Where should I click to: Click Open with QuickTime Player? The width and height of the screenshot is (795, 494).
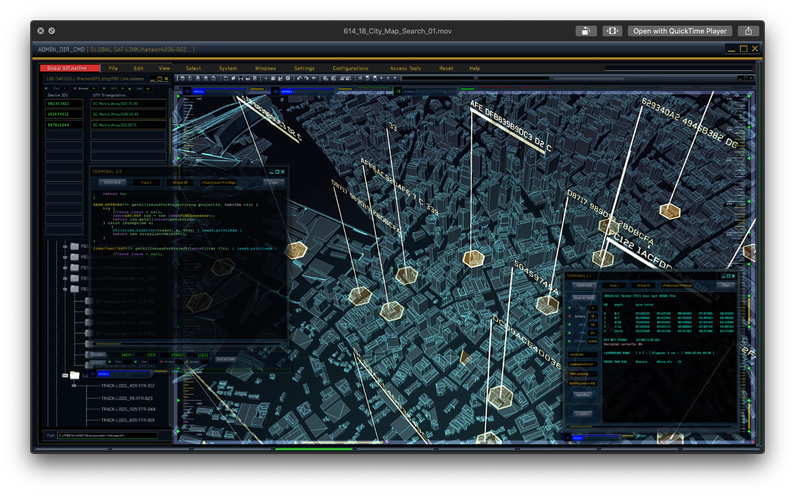(680, 31)
